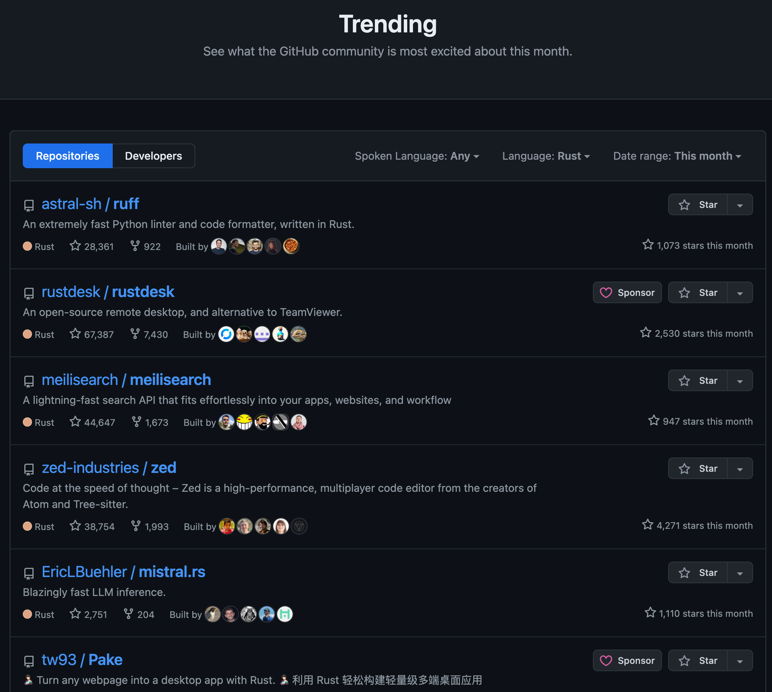The height and width of the screenshot is (692, 772).
Task: View meilisearch's 44,647 stargazers
Action: [x=92, y=422]
